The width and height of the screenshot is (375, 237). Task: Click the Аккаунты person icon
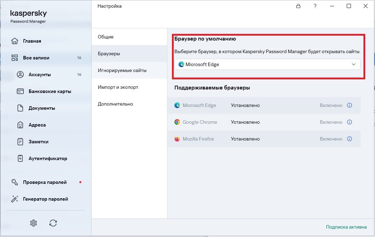(20, 74)
